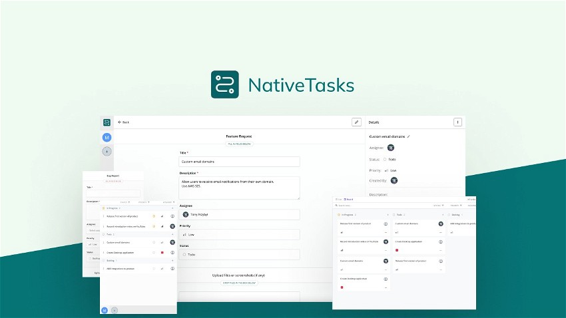Click the Back link in the form header
This screenshot has height=318, width=566.
pos(125,122)
